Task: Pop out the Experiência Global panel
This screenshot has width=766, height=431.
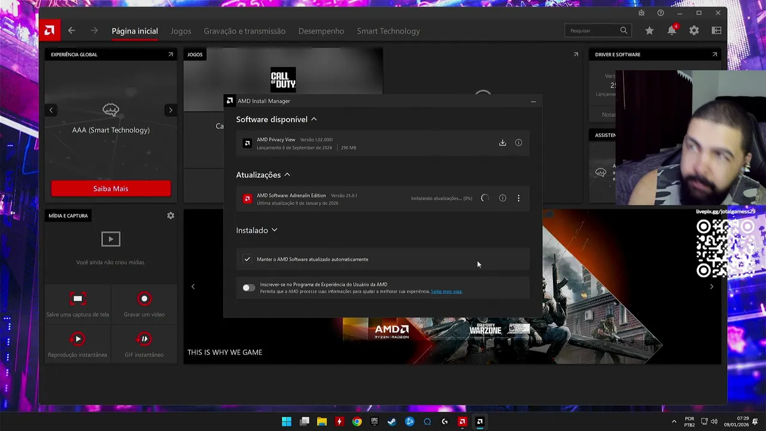Action: pyautogui.click(x=171, y=54)
